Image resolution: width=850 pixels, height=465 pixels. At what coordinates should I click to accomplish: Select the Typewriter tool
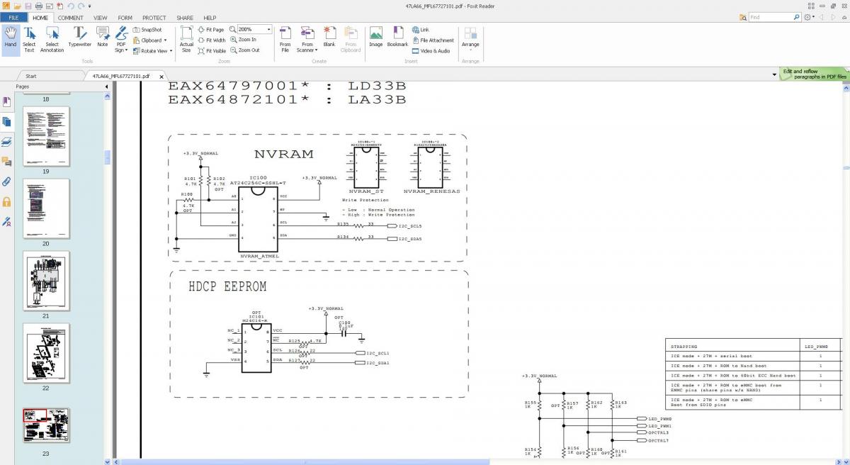[x=79, y=37]
